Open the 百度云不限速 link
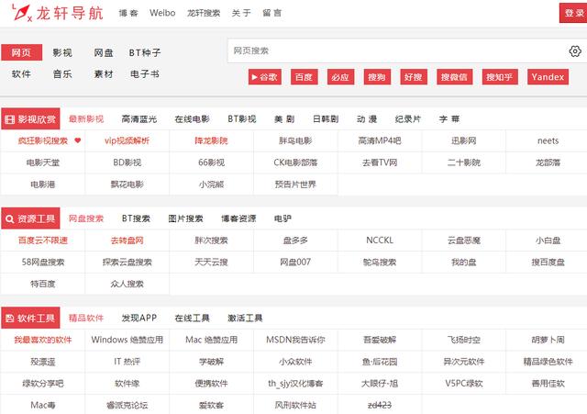 click(x=43, y=241)
